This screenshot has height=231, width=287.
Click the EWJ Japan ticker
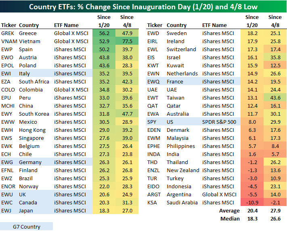click(x=7, y=211)
